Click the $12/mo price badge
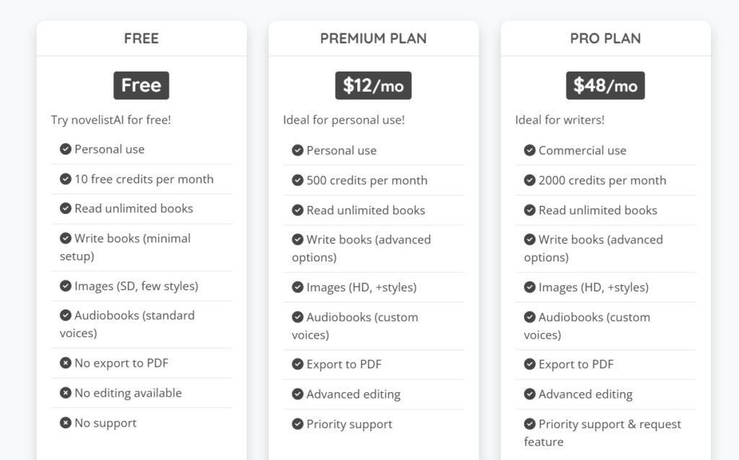This screenshot has height=460, width=739. [373, 86]
